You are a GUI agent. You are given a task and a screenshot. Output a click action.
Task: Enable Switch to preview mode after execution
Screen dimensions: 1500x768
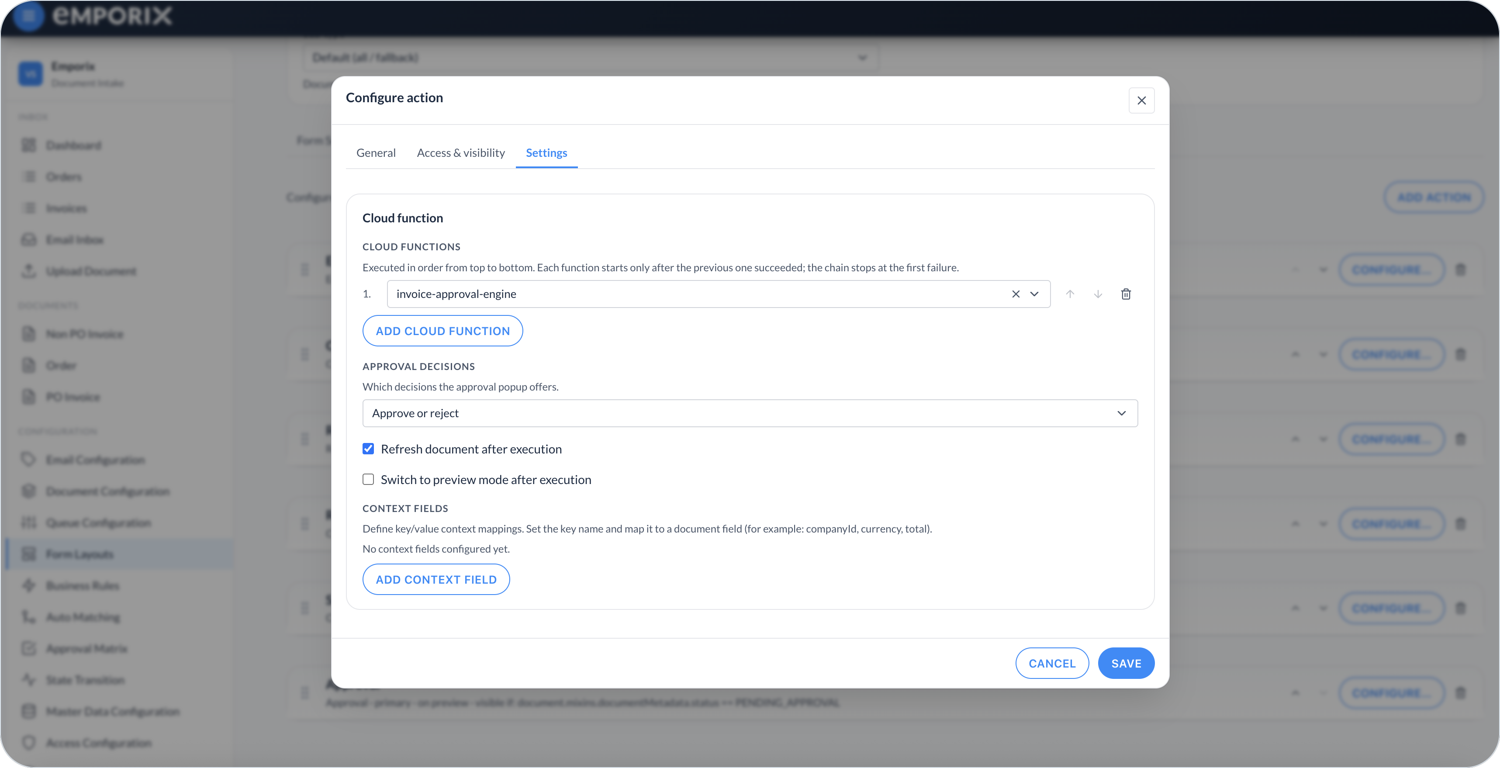point(368,479)
